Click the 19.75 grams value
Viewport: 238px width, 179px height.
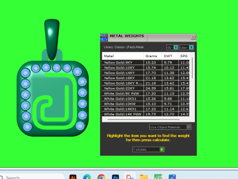pos(151,114)
